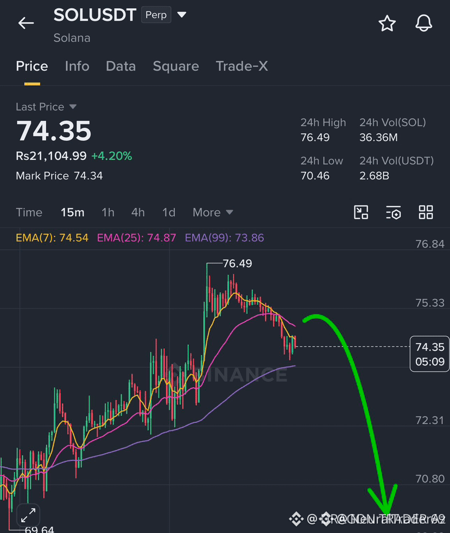Open the Square tab
Viewport: 450px width, 533px height.
[176, 66]
